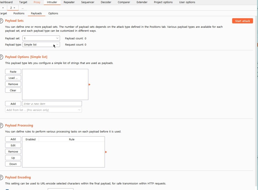Open new Intruder tab via ellipsis
Viewport: 258px width, 190px height.
coord(22,8)
